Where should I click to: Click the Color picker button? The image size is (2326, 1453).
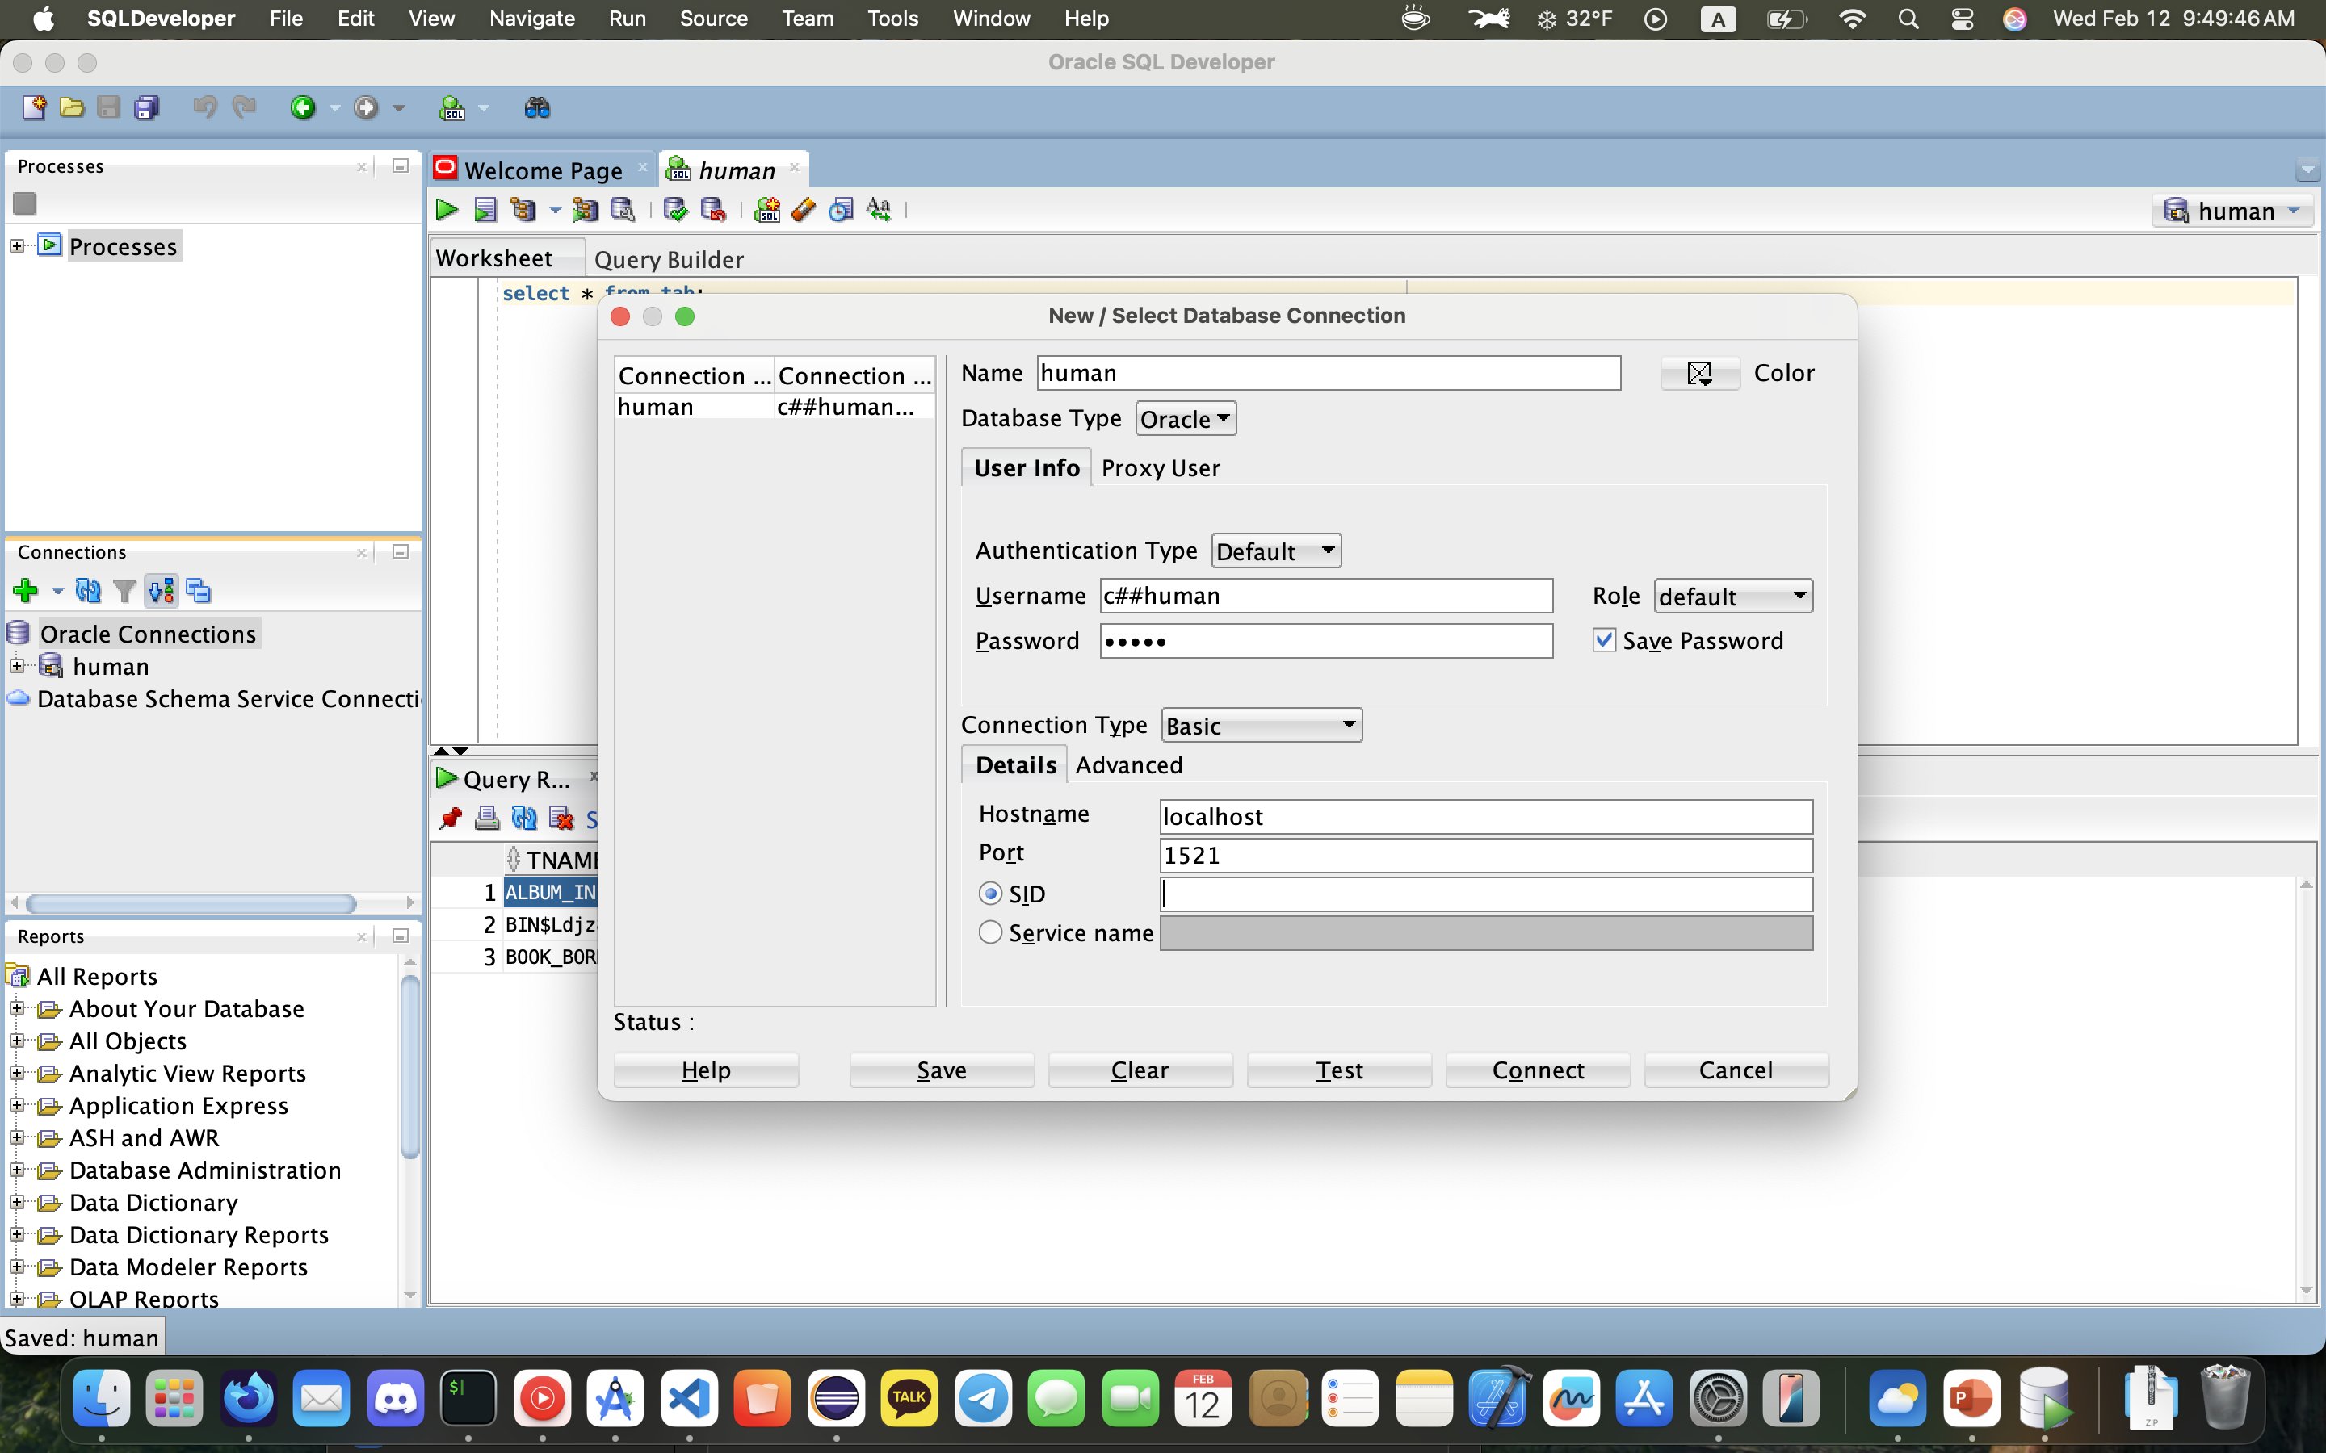tap(1699, 373)
